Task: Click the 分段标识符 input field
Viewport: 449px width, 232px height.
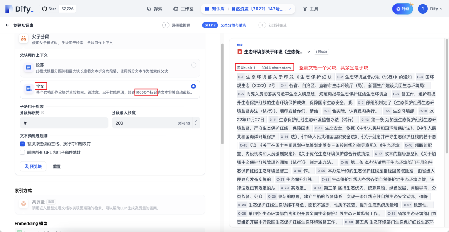Action: pyautogui.click(x=64, y=123)
